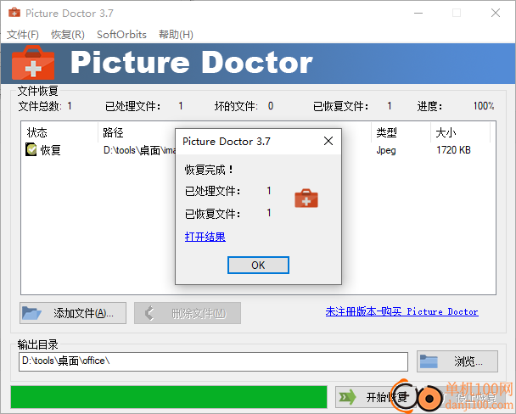The image size is (516, 414).
Task: Open the 帮助(H) menu
Action: 176,35
